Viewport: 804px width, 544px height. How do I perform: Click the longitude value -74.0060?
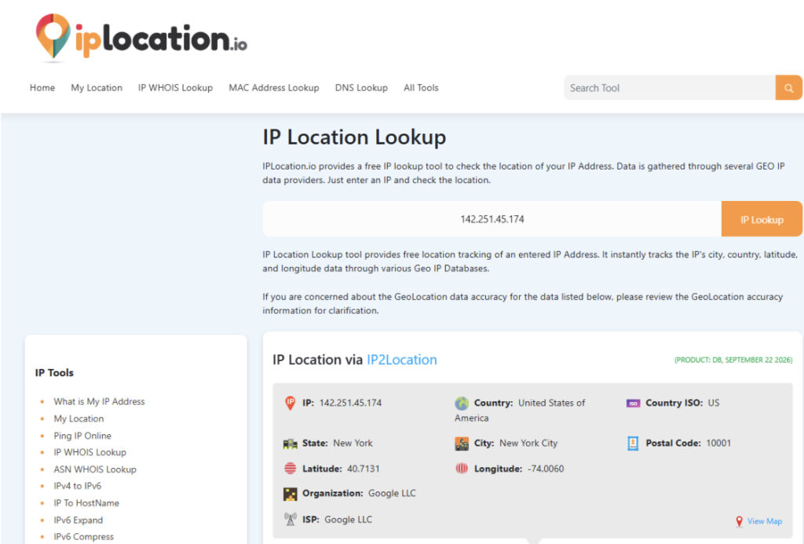pos(546,469)
